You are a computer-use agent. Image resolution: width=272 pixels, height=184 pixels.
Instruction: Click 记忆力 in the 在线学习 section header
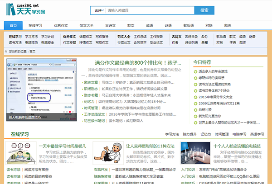(205, 134)
